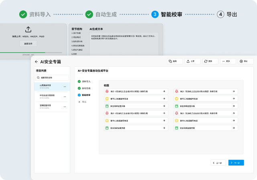The height and width of the screenshot is (180, 257).
Task: Select the 3.危险源分析 chapter in 章节结构
Action: pos(77,41)
